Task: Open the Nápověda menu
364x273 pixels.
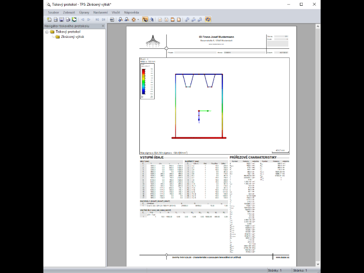Action: 132,12
